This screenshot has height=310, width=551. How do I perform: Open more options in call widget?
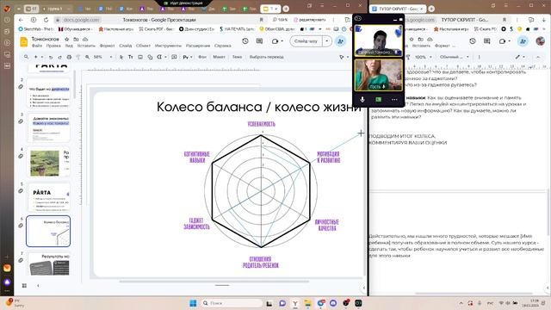(394, 100)
